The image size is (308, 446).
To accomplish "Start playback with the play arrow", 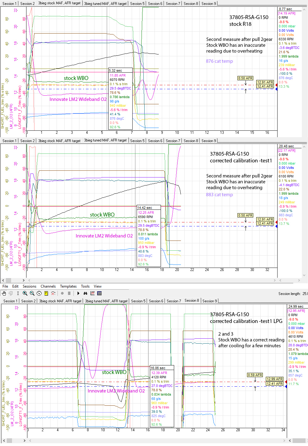I will 78,293.
